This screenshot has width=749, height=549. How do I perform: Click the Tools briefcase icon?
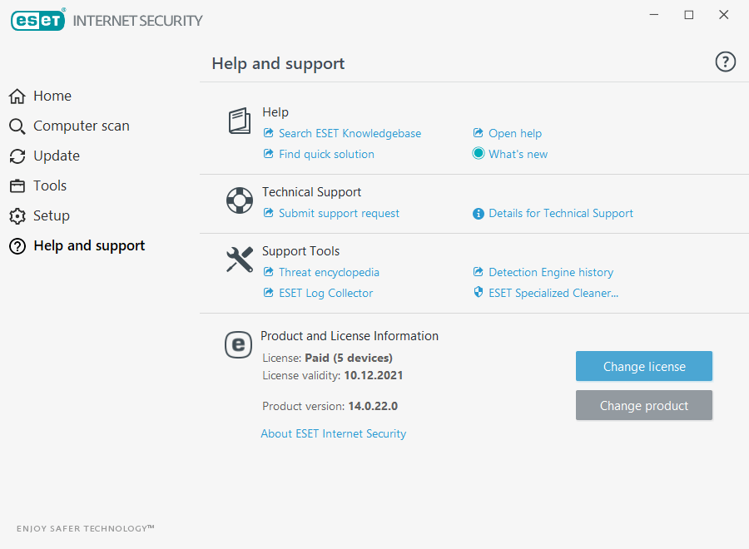coord(17,185)
